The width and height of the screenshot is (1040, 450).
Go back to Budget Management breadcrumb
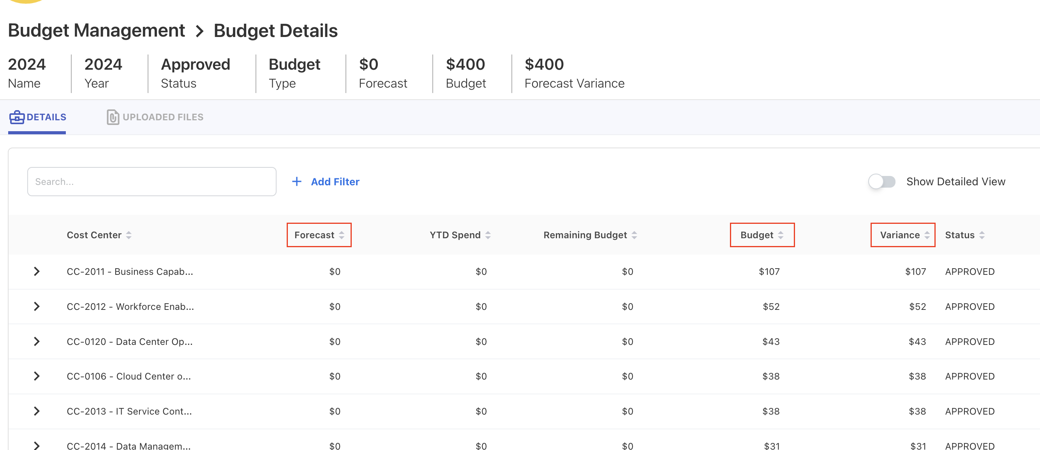(96, 31)
